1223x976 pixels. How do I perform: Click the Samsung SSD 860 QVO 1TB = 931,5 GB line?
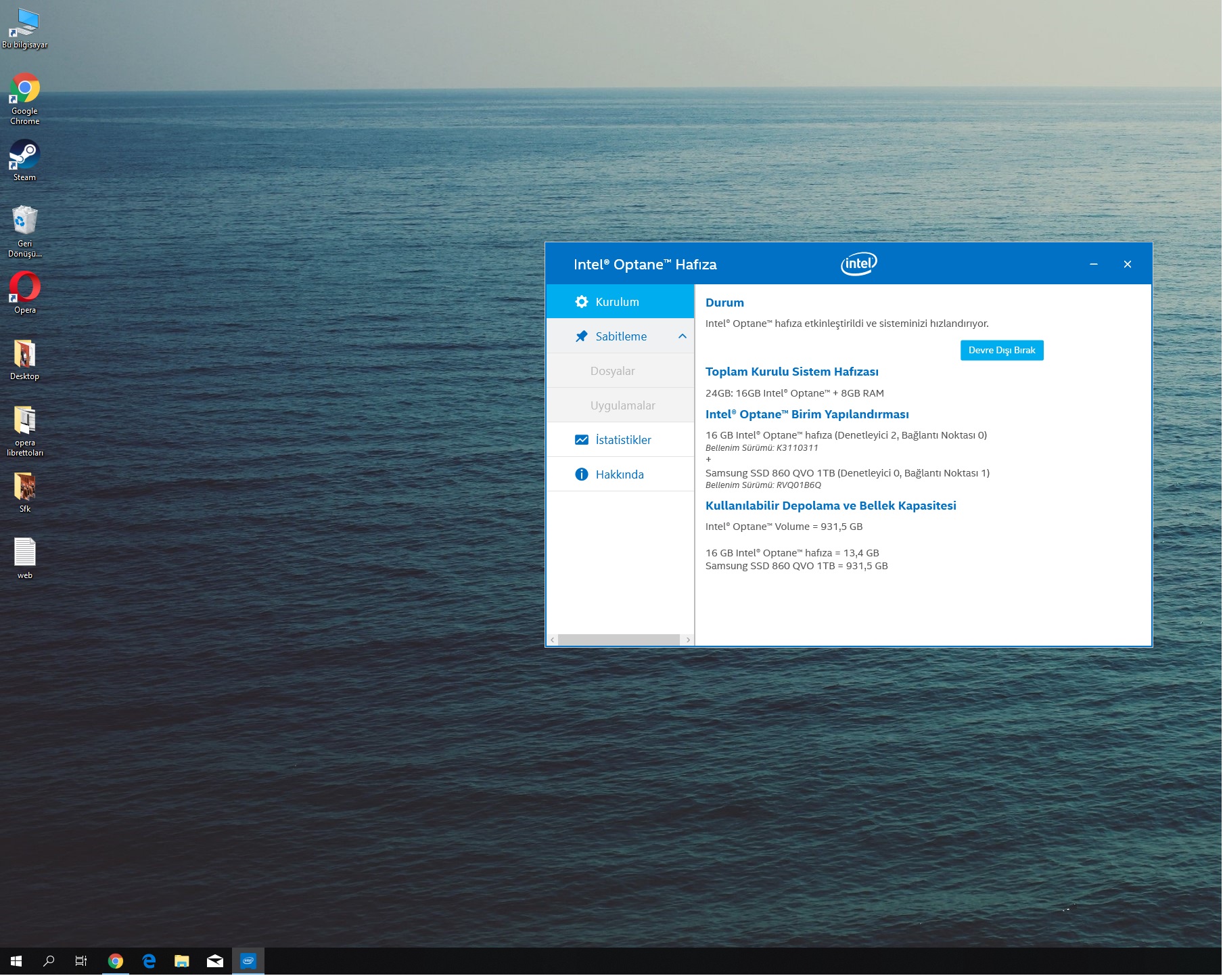point(797,566)
